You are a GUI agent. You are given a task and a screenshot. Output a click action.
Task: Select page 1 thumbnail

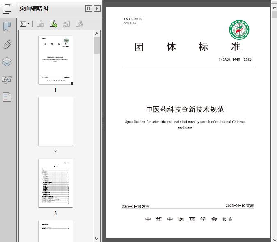click(55, 60)
